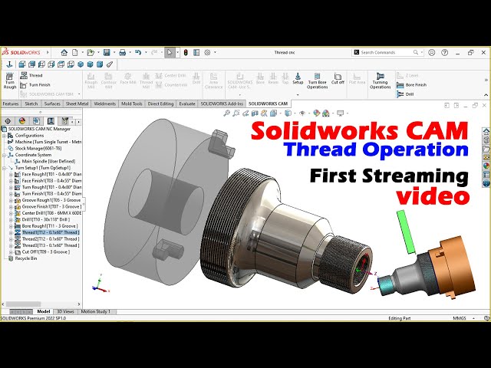Click the Turn Finish tool
491x368 pixels.
point(35,85)
